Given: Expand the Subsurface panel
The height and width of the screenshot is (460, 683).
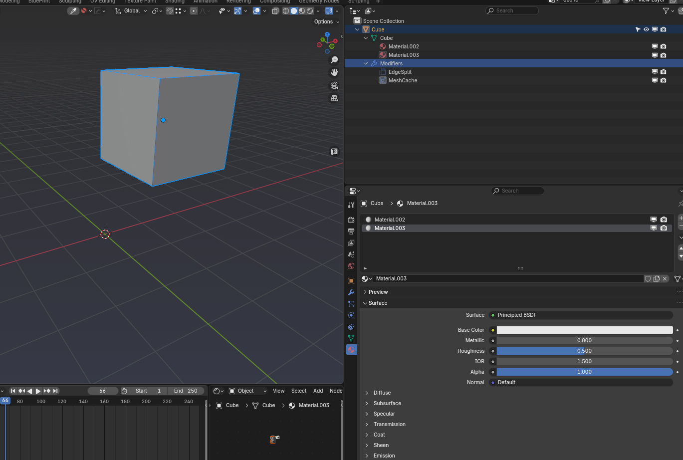Looking at the screenshot, I should pos(387,403).
